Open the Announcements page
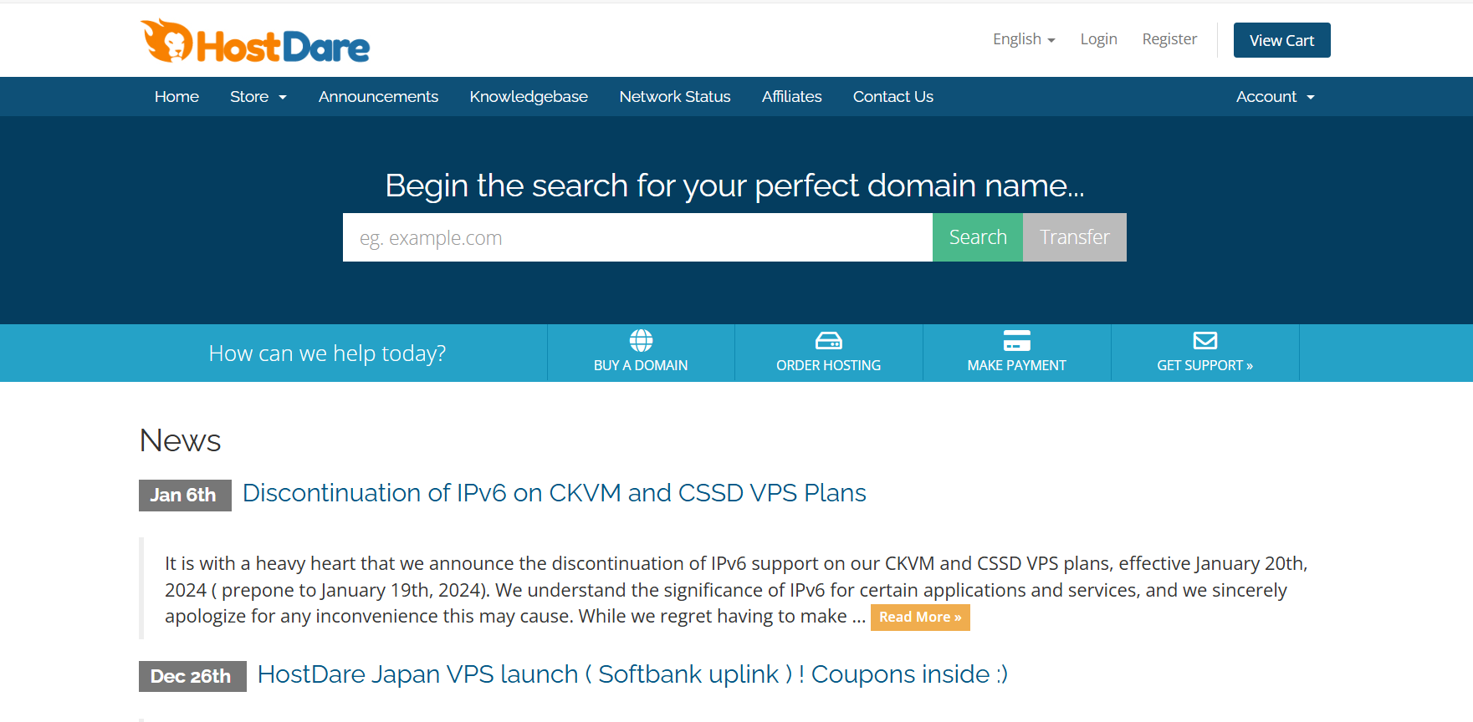1473x722 pixels. [x=378, y=97]
